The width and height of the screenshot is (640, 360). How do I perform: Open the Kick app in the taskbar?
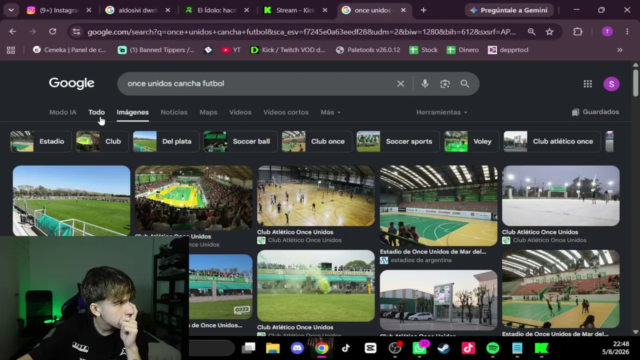click(541, 347)
